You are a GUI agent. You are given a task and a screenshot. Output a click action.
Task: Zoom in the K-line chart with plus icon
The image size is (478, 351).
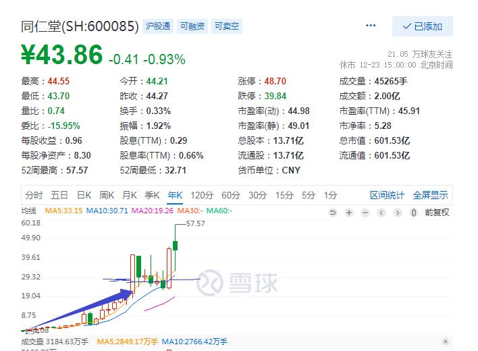point(349,213)
